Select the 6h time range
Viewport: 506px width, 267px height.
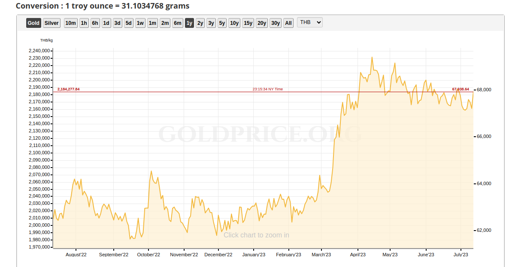[95, 23]
